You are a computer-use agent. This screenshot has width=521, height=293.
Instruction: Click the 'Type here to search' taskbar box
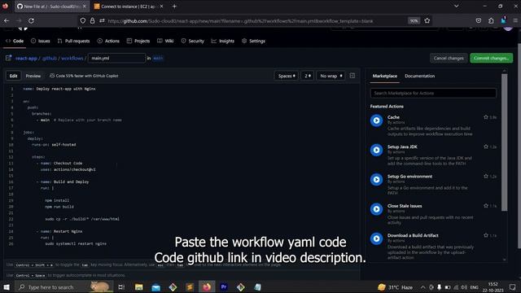pos(63,287)
